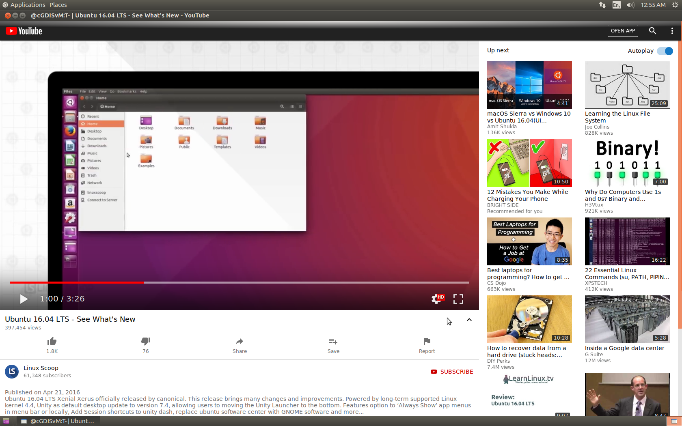Image resolution: width=682 pixels, height=426 pixels.
Task: Open macOS Sierra vs Windows 10 video thumbnail
Action: (529, 85)
